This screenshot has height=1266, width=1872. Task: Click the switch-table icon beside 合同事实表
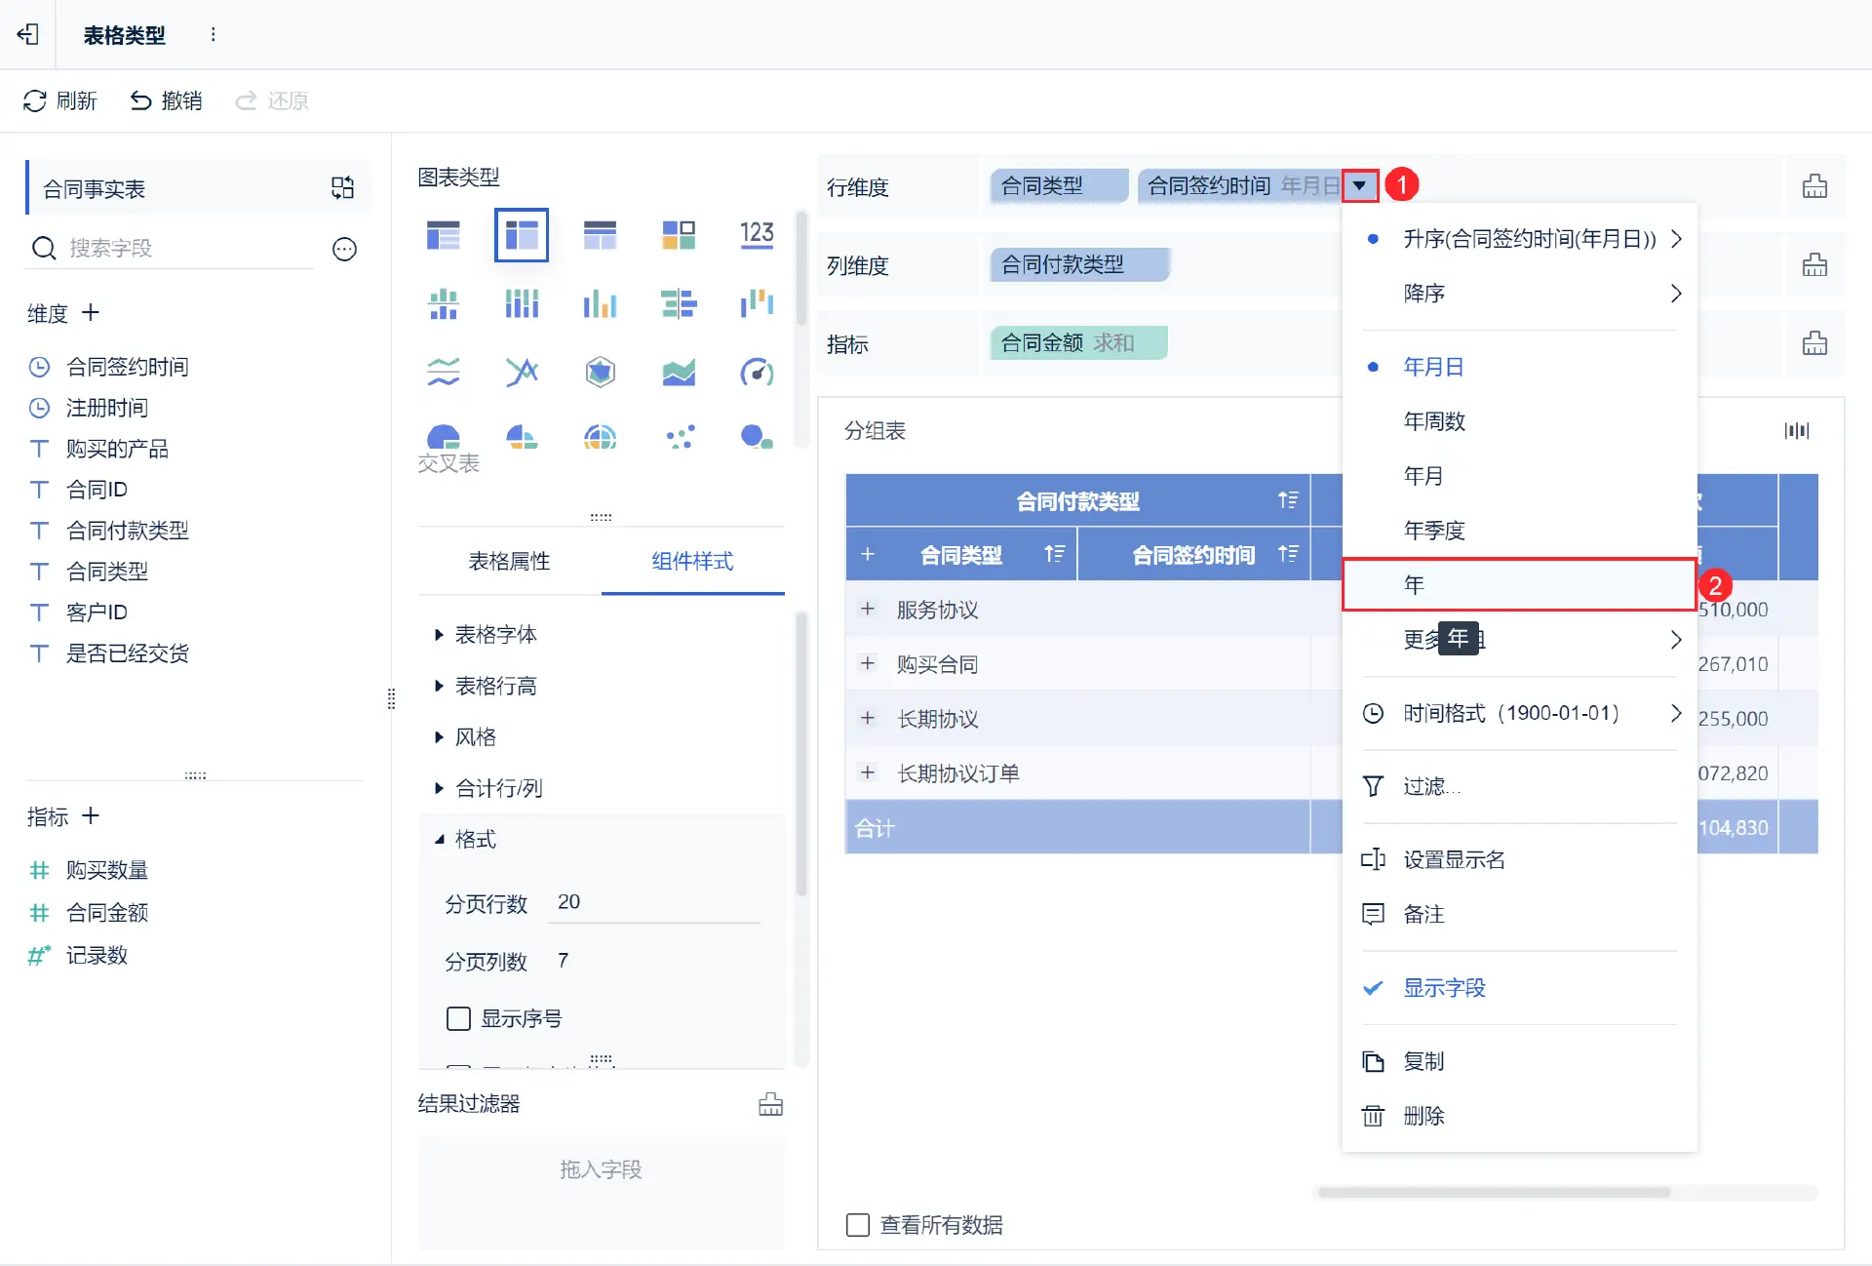click(342, 187)
